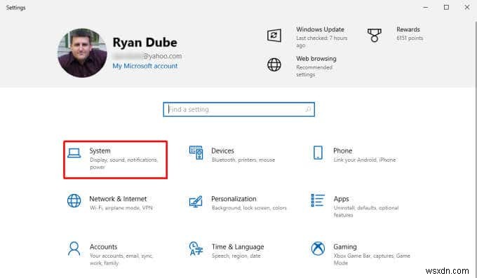Viewport: 477px width, 278px height.
Task: Open the Time & Language icon
Action: click(x=196, y=249)
